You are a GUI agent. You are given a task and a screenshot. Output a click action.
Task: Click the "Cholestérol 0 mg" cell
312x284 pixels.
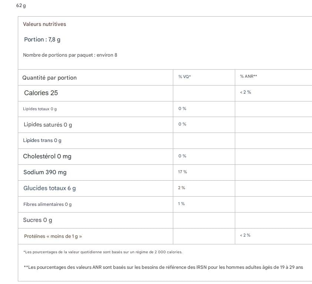click(47, 156)
